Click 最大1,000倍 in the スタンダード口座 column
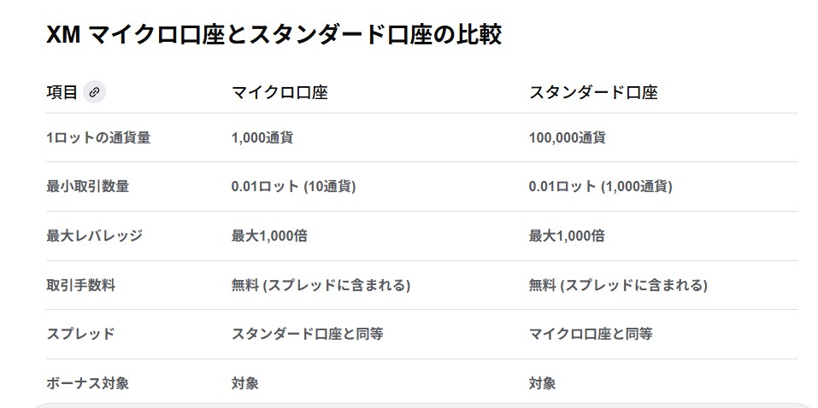 click(567, 236)
